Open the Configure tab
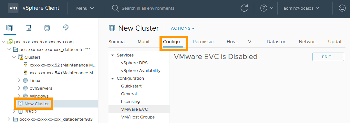Viewport: 350px width, 123px height. 173,42
